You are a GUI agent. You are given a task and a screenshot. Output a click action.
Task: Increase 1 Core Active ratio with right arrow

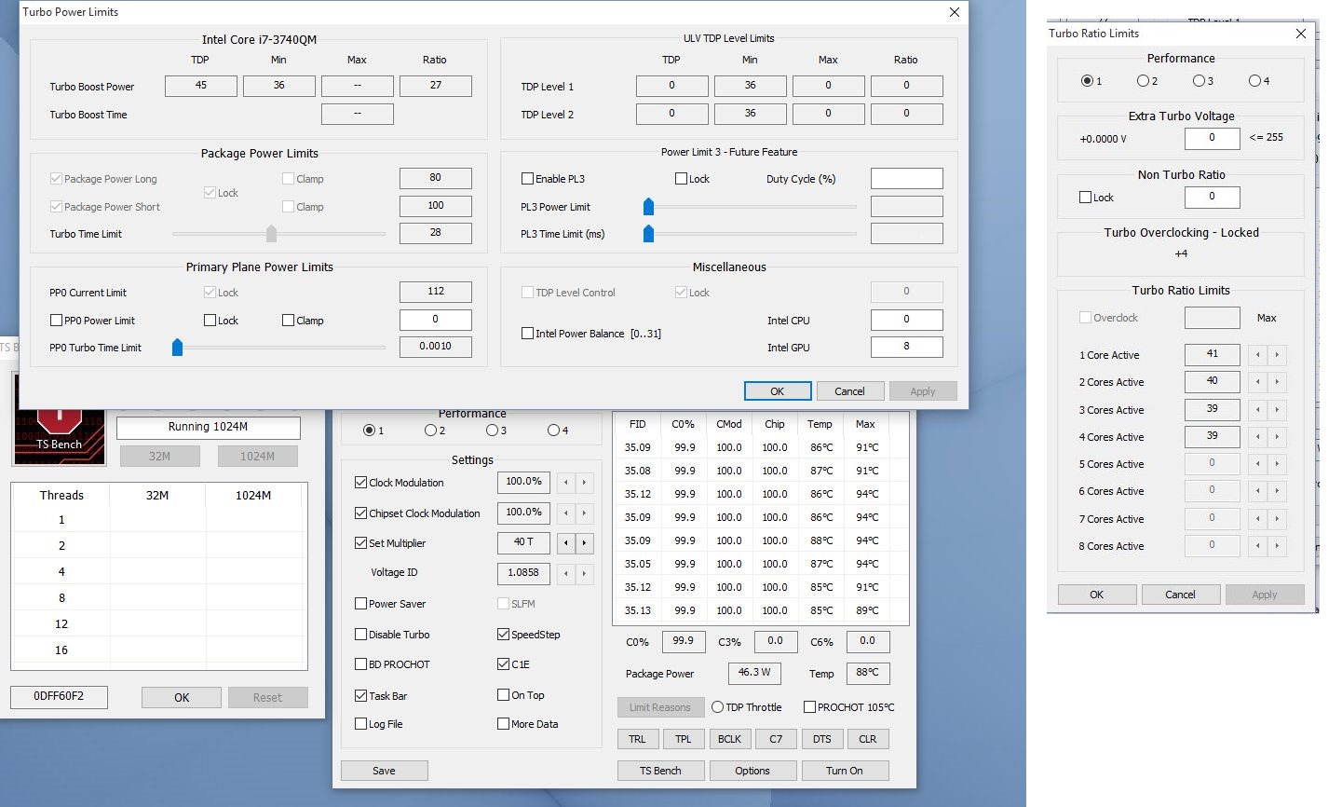(1277, 355)
